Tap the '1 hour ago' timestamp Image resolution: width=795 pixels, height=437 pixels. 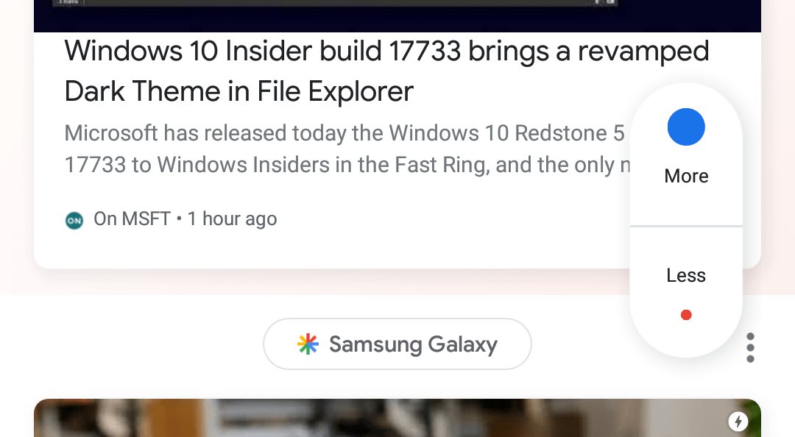point(232,219)
